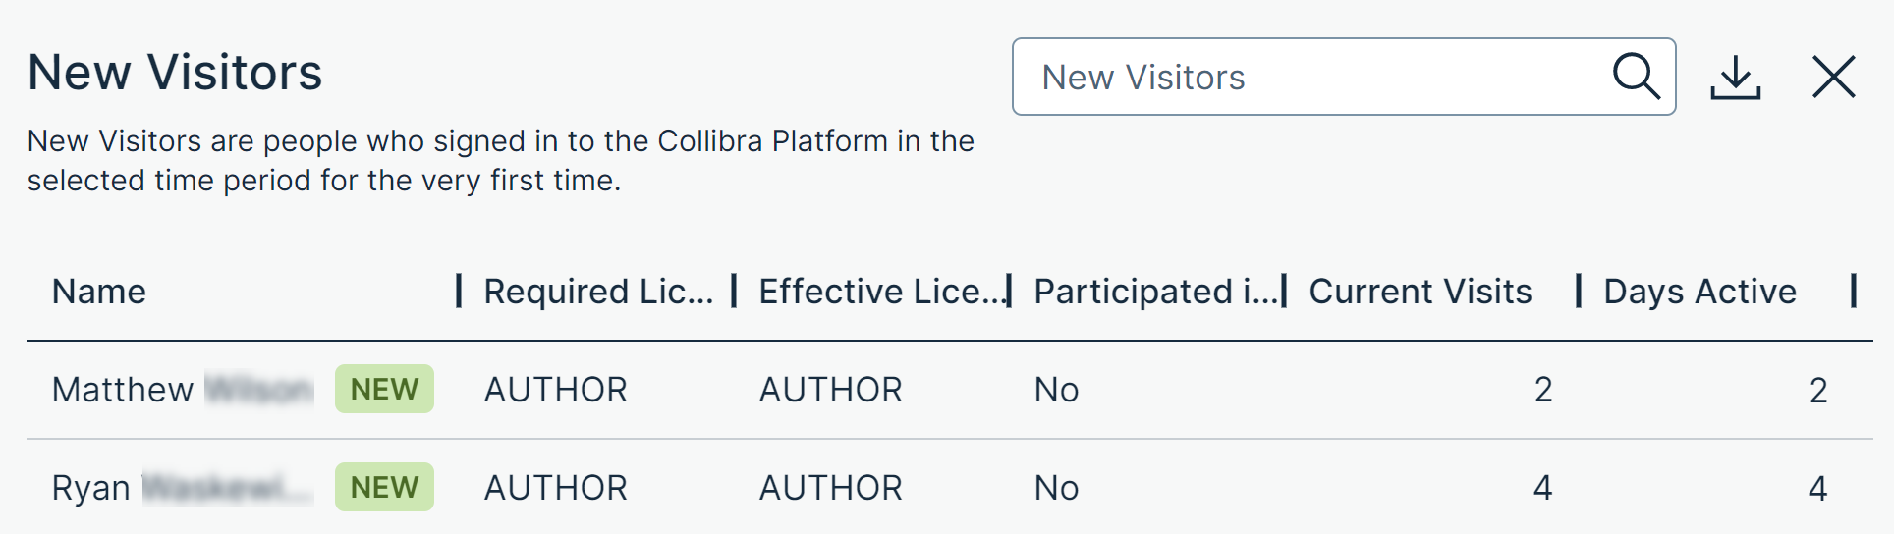This screenshot has height=534, width=1894.
Task: Click divider after Required License column
Action: 734,292
